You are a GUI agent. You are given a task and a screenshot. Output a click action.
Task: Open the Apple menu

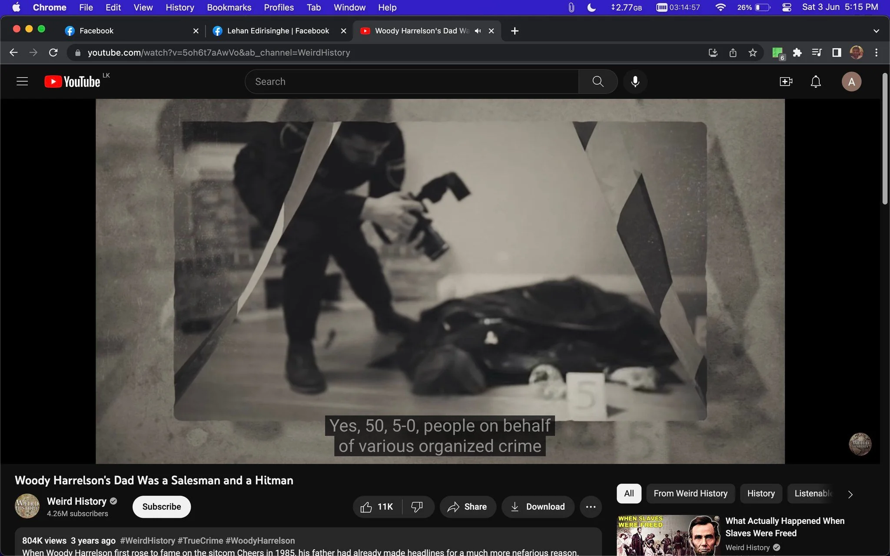tap(16, 7)
